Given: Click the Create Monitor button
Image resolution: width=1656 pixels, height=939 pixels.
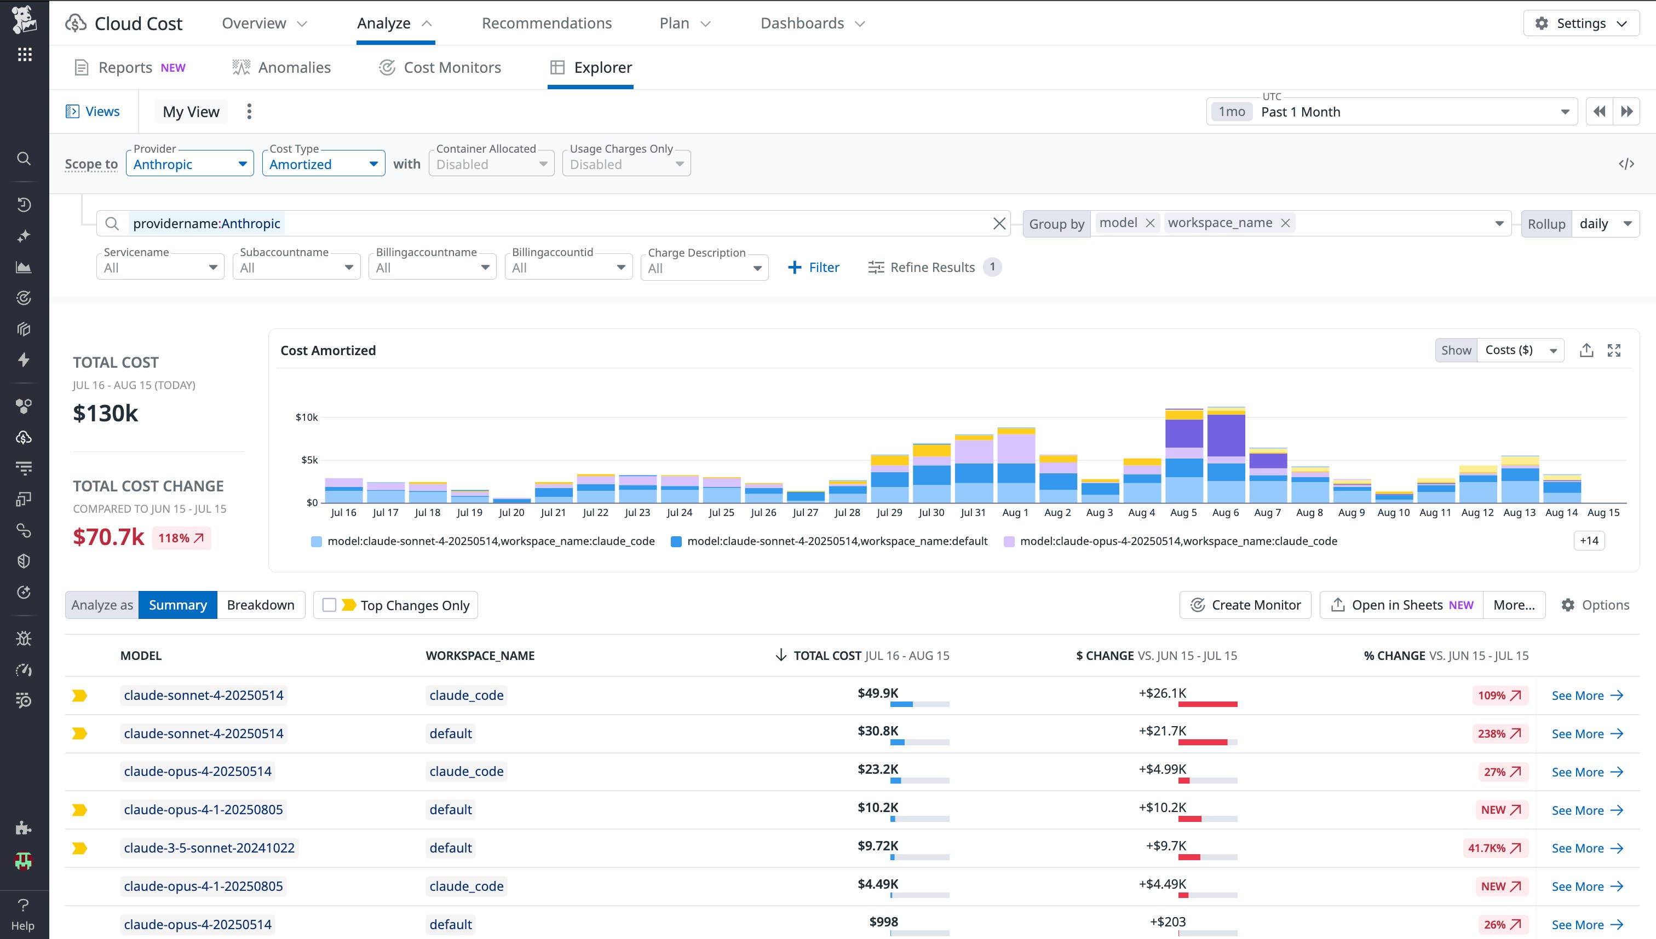Looking at the screenshot, I should [x=1245, y=605].
